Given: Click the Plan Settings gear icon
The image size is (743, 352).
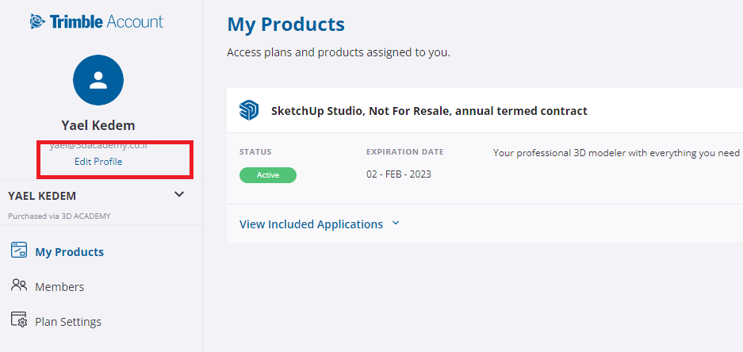Looking at the screenshot, I should click(x=19, y=320).
